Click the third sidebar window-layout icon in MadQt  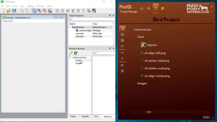(x=122, y=40)
